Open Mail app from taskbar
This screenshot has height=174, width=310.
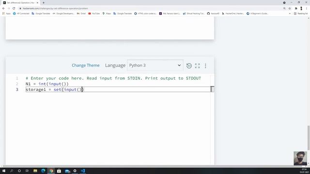[67, 171]
